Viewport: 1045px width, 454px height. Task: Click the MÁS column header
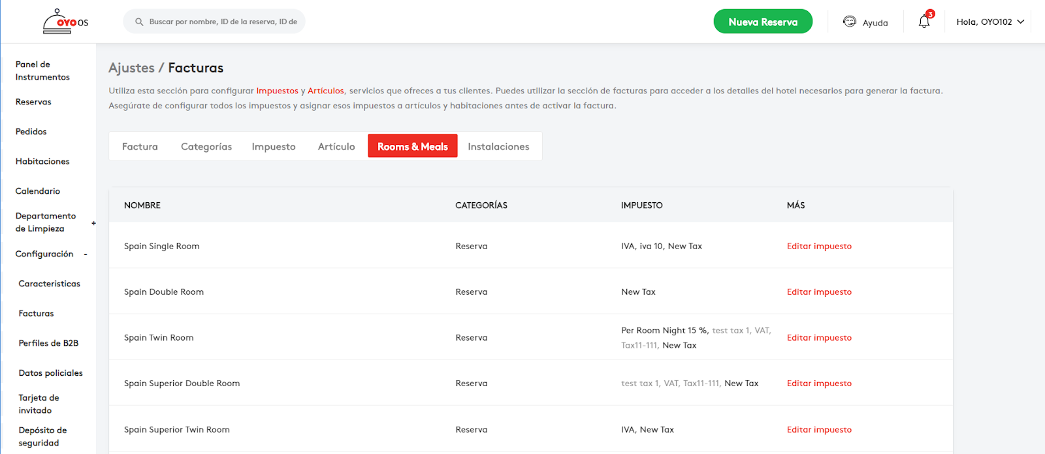(796, 205)
